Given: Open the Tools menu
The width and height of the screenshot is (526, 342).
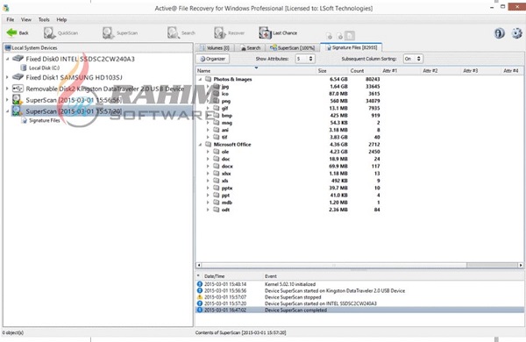Looking at the screenshot, I should [x=44, y=19].
